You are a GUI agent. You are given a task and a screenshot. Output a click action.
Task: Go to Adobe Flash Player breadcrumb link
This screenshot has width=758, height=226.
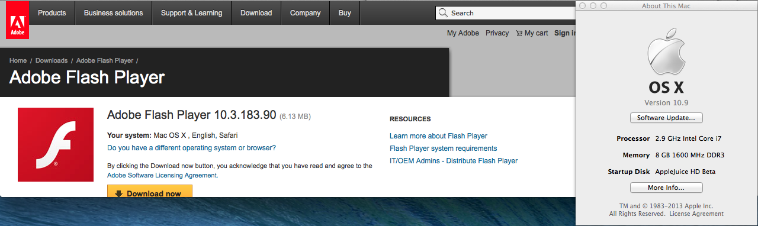pyautogui.click(x=105, y=60)
